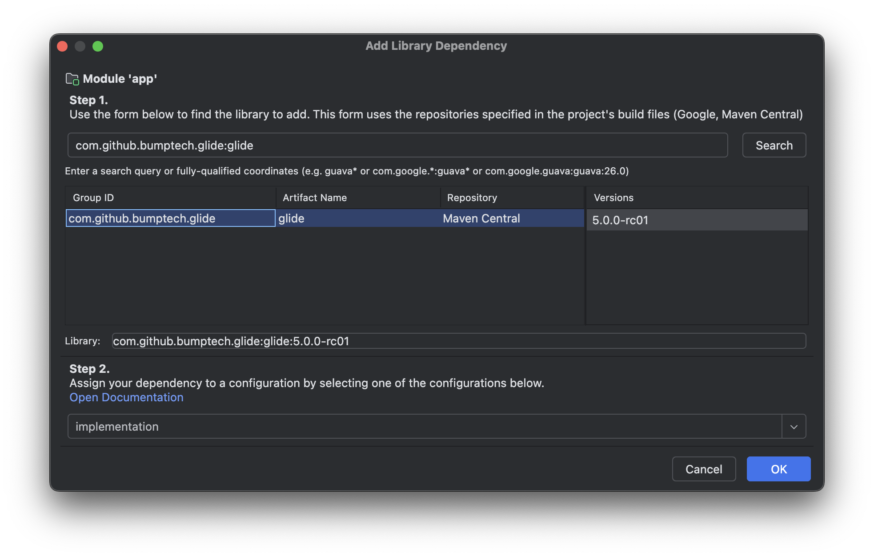Select the com.github.bumptech.glide group ID cell
874x557 pixels.
(170, 218)
